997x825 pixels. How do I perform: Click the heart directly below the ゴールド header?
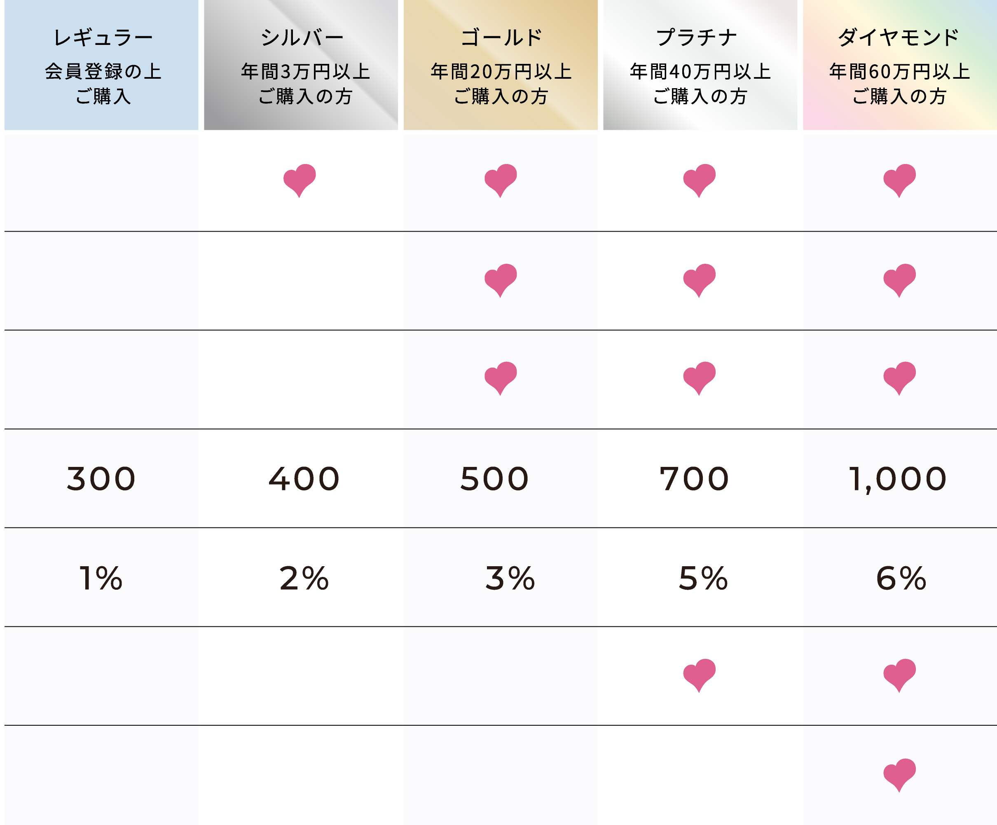(501, 180)
